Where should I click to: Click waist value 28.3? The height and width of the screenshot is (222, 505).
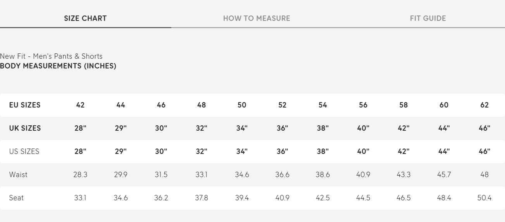click(80, 174)
